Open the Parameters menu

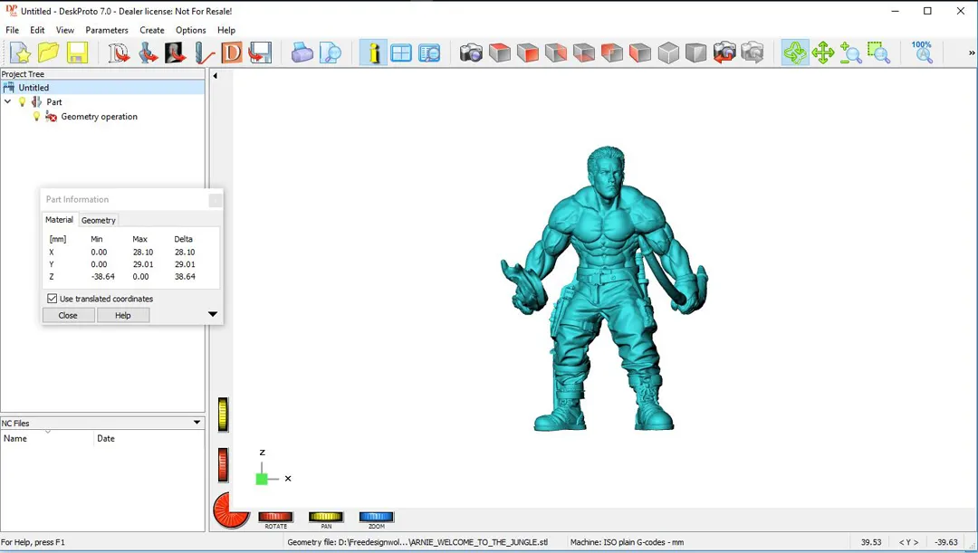(107, 30)
